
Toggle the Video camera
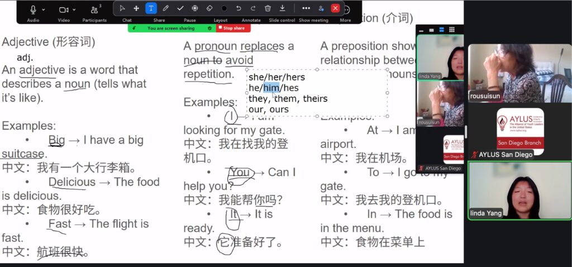tap(63, 9)
